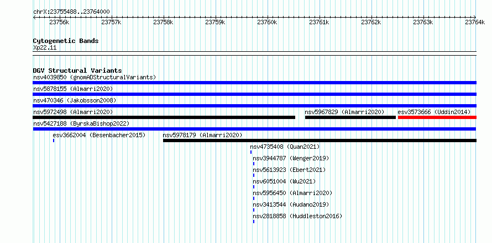Click the left arrowhead of the ruler
The image size is (492, 243).
34,18
